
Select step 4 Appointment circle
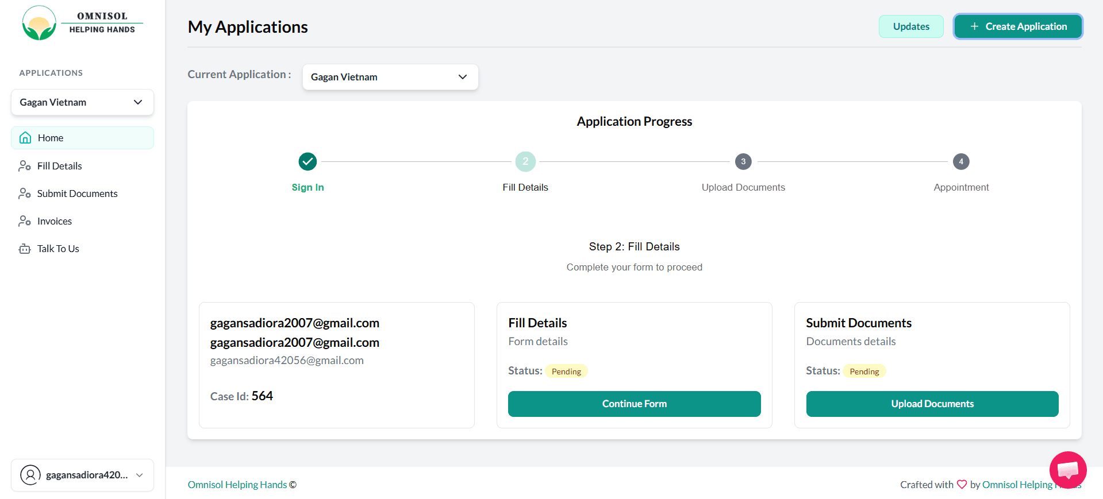(961, 161)
